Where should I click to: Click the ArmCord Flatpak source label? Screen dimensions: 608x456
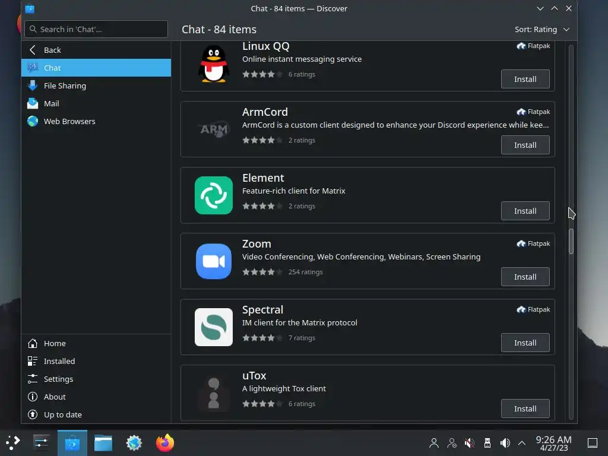tap(533, 112)
